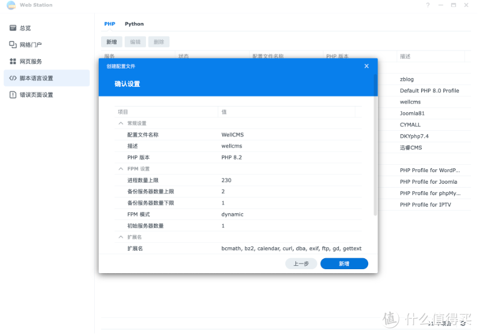
Task: Click the 配置文件名称 row label
Action: click(x=142, y=134)
